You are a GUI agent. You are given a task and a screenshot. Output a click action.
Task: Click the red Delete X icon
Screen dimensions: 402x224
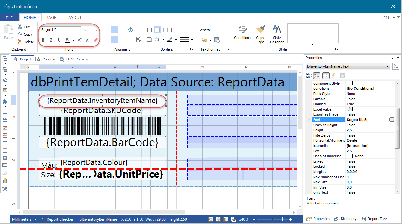tap(20, 42)
